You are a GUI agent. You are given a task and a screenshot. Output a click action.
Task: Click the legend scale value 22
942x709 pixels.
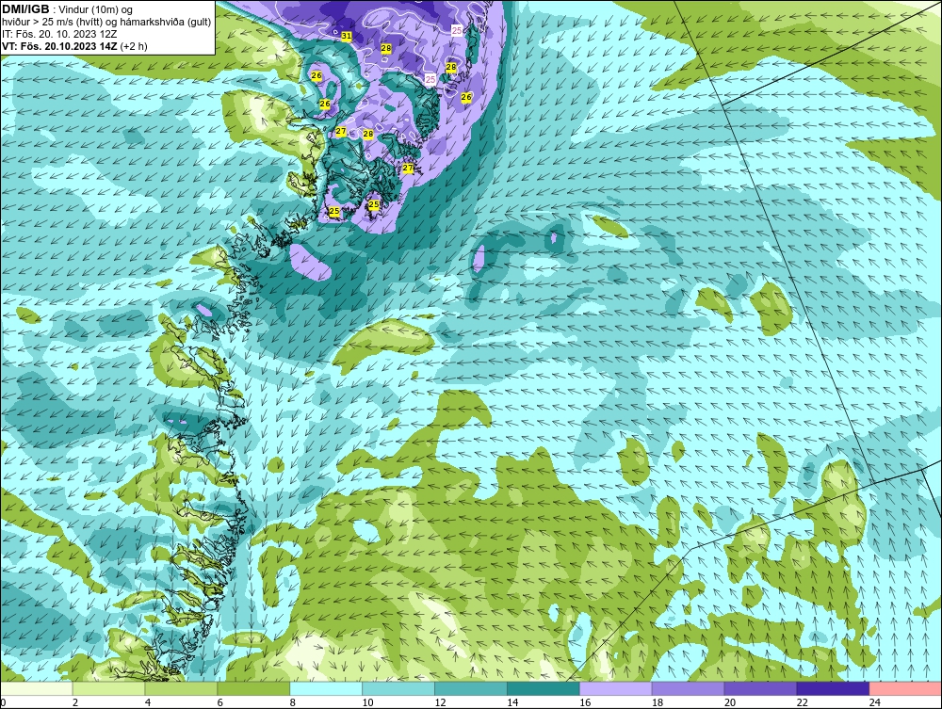[803, 702]
